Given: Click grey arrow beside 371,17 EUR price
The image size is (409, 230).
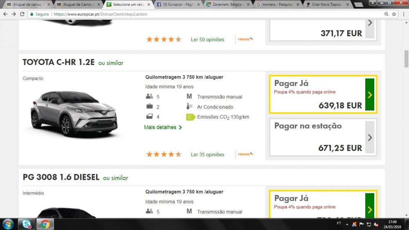Looking at the screenshot, I should click(370, 29).
